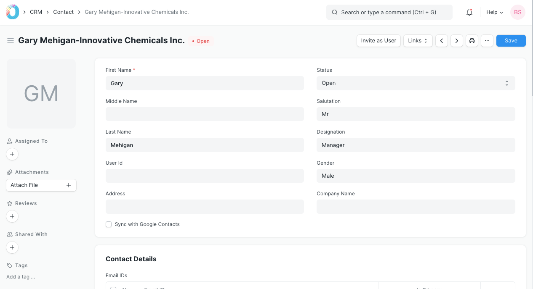Open the notifications bell
This screenshot has height=289, width=533.
click(x=469, y=12)
